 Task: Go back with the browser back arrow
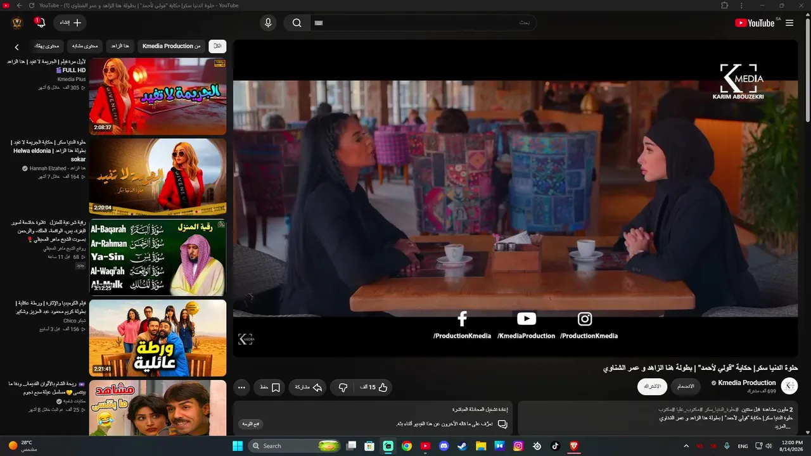(19, 5)
